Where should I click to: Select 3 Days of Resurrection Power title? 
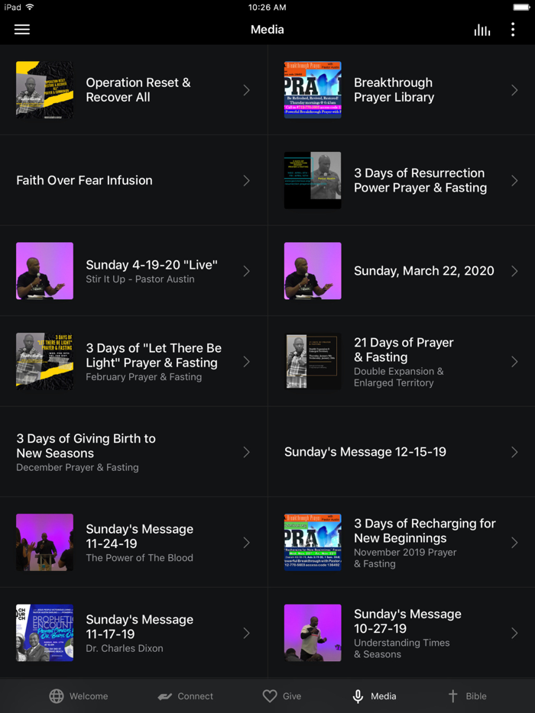pos(420,180)
